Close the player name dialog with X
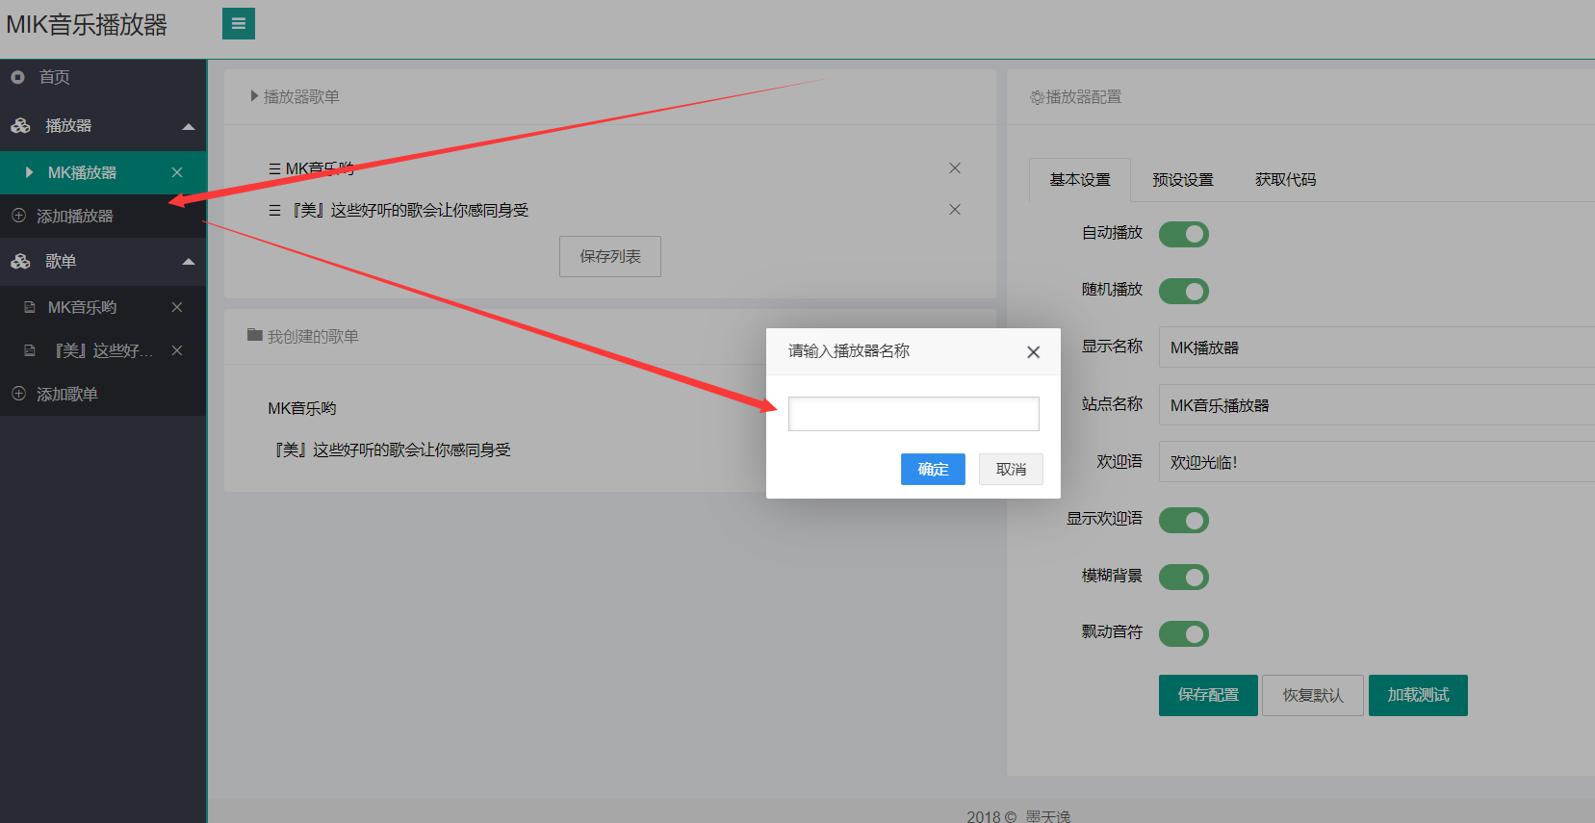This screenshot has width=1595, height=823. [1033, 352]
